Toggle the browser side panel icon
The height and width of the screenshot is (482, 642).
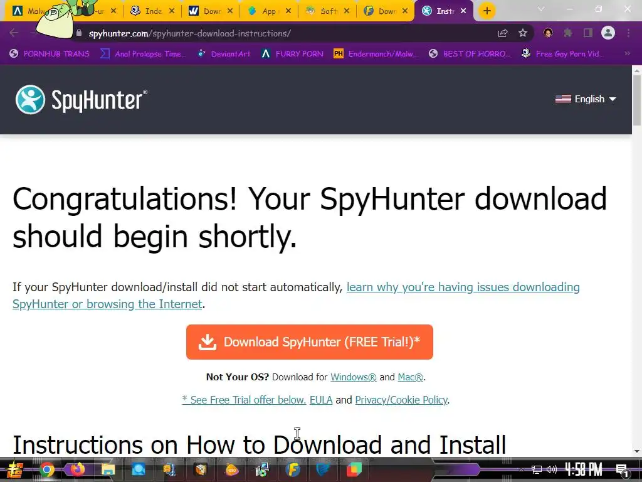(588, 33)
